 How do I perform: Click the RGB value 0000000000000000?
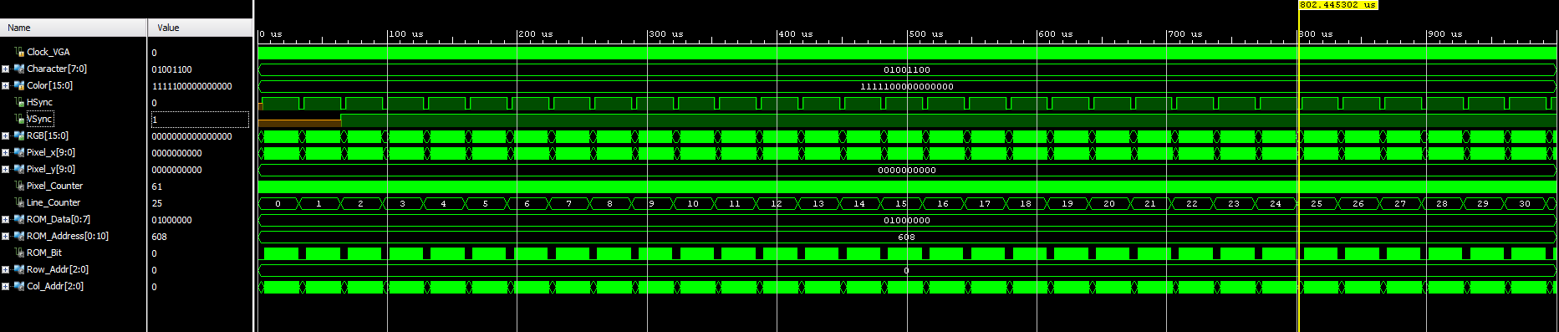[x=191, y=136]
